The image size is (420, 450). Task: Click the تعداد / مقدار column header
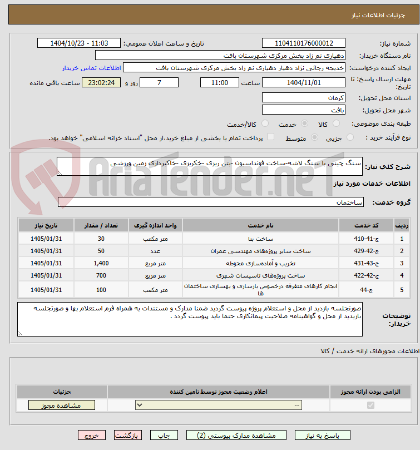(101, 225)
